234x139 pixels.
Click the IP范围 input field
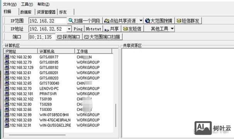coord(47,21)
